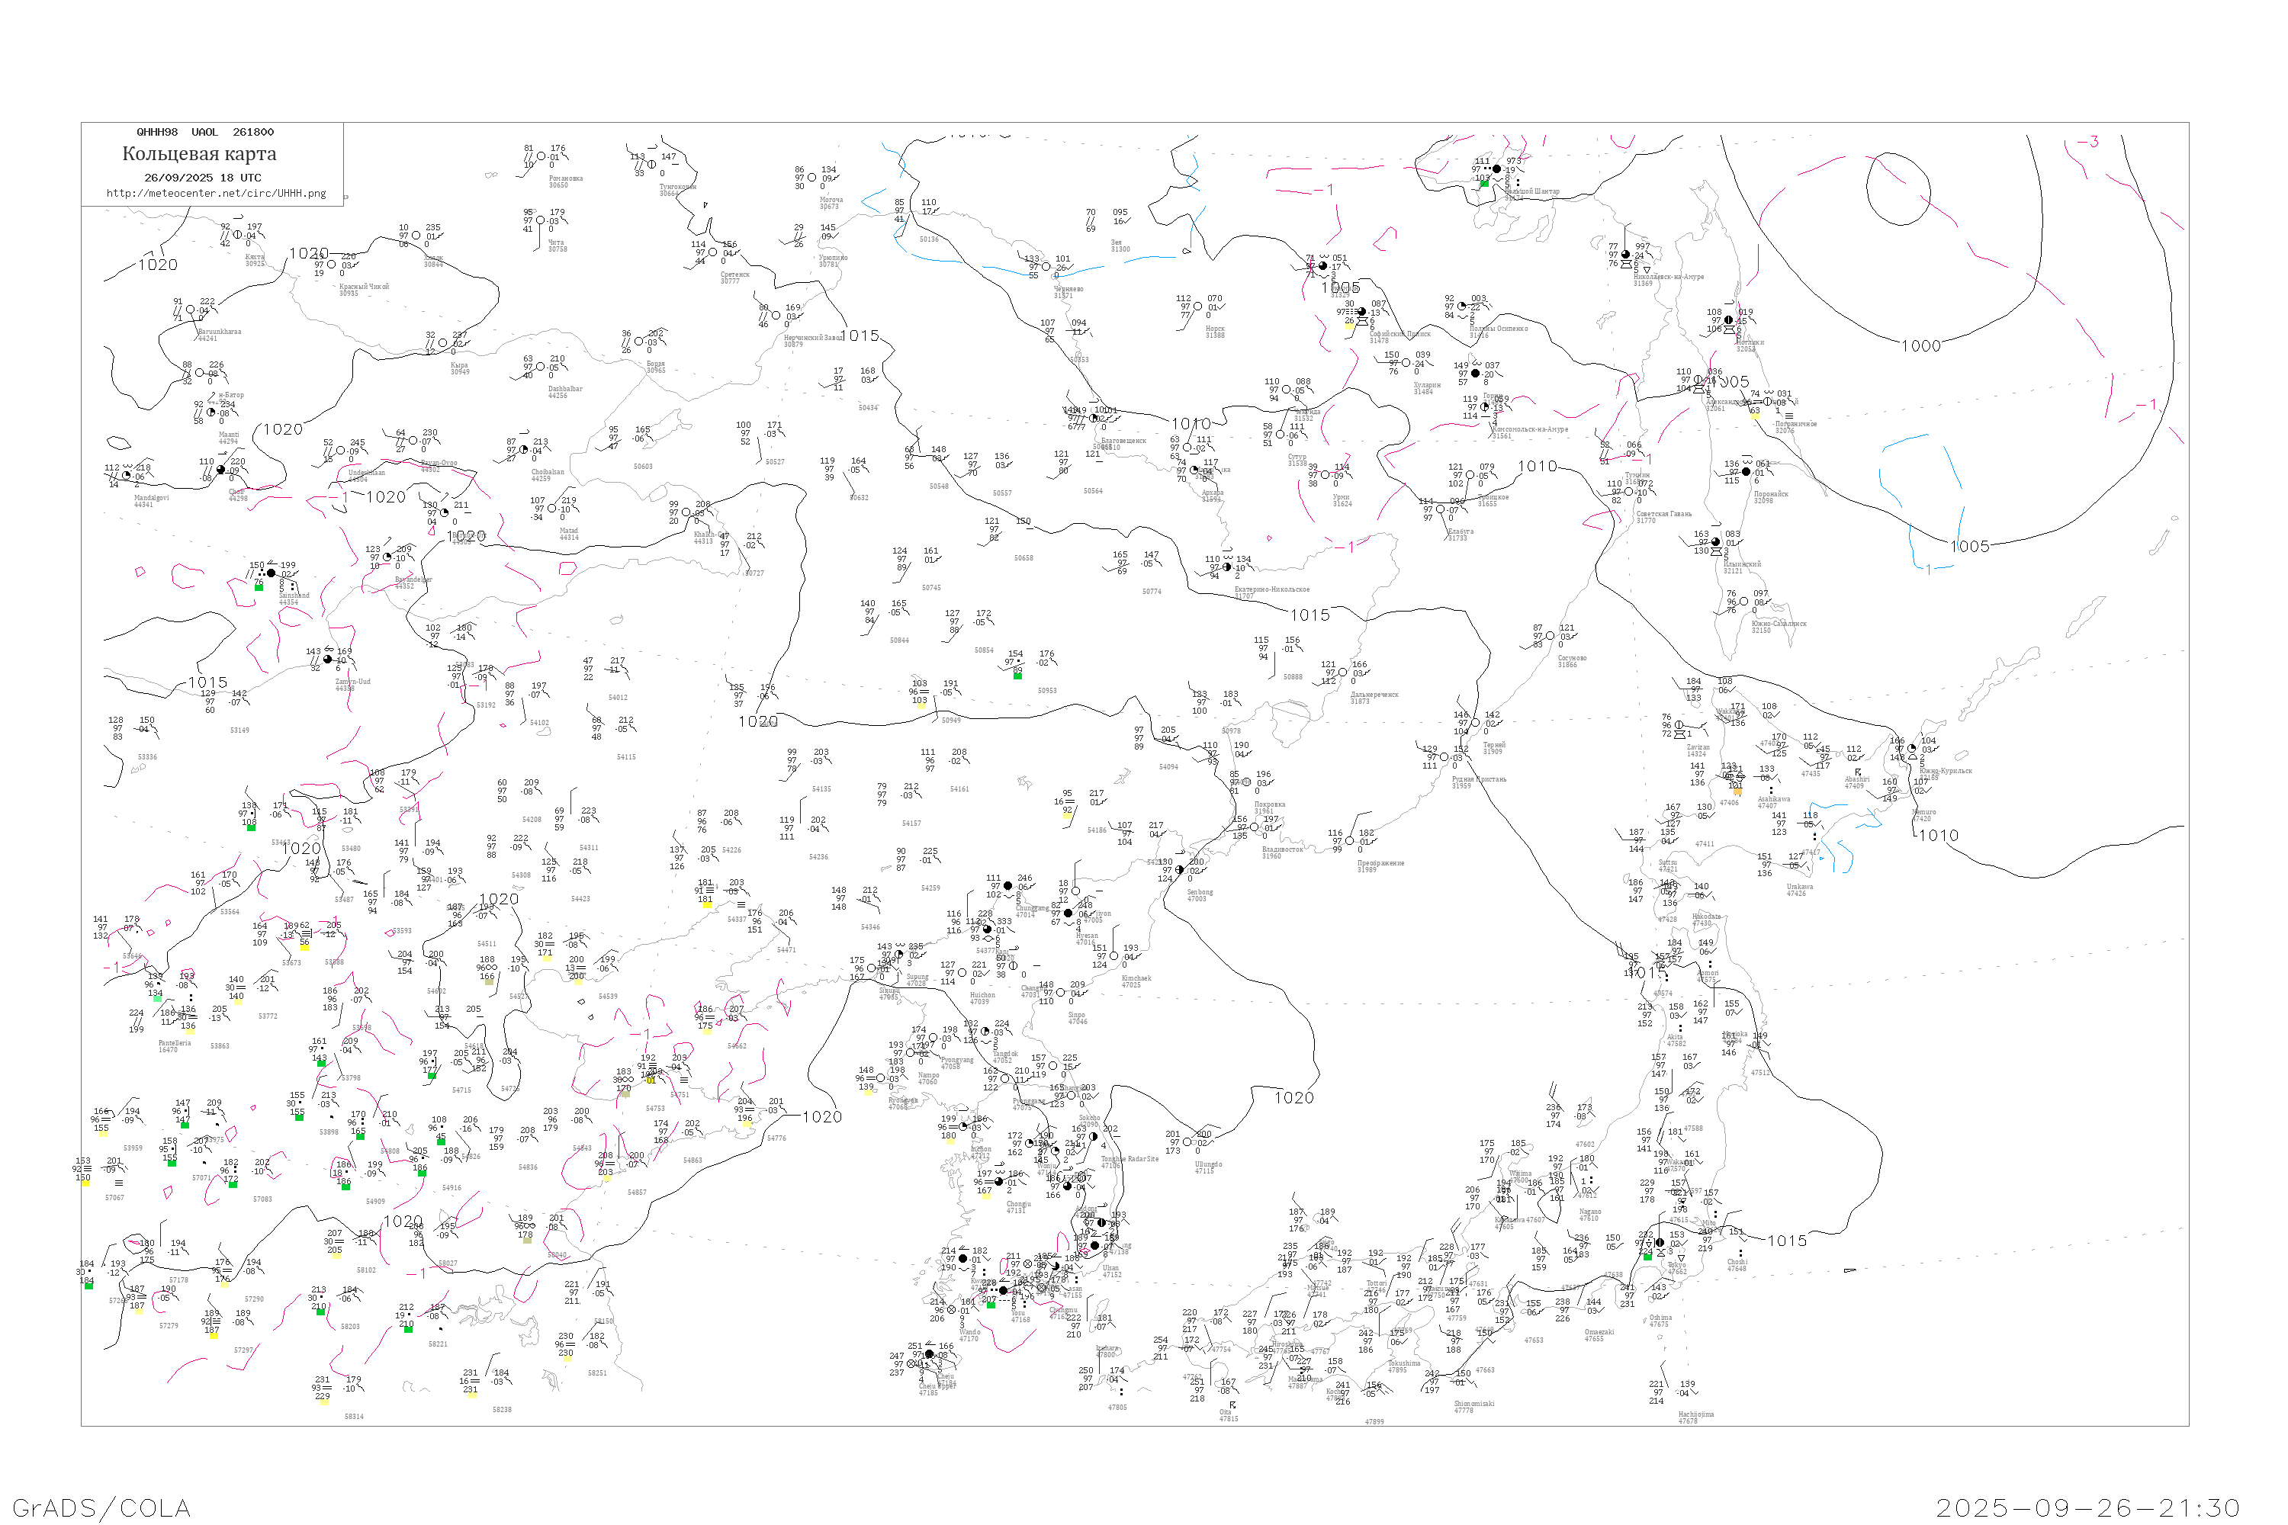Viewport: 2288px width, 1525px height.
Task: Click the Советская Гавань station name label
Action: [x=1663, y=513]
